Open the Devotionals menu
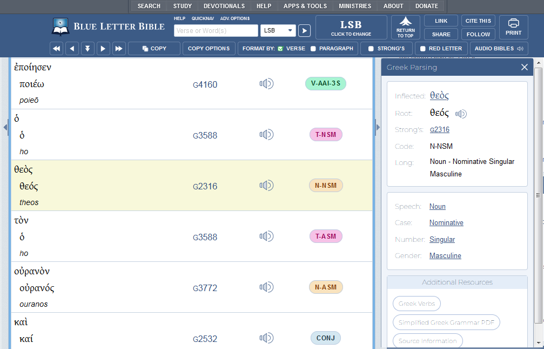 click(224, 6)
